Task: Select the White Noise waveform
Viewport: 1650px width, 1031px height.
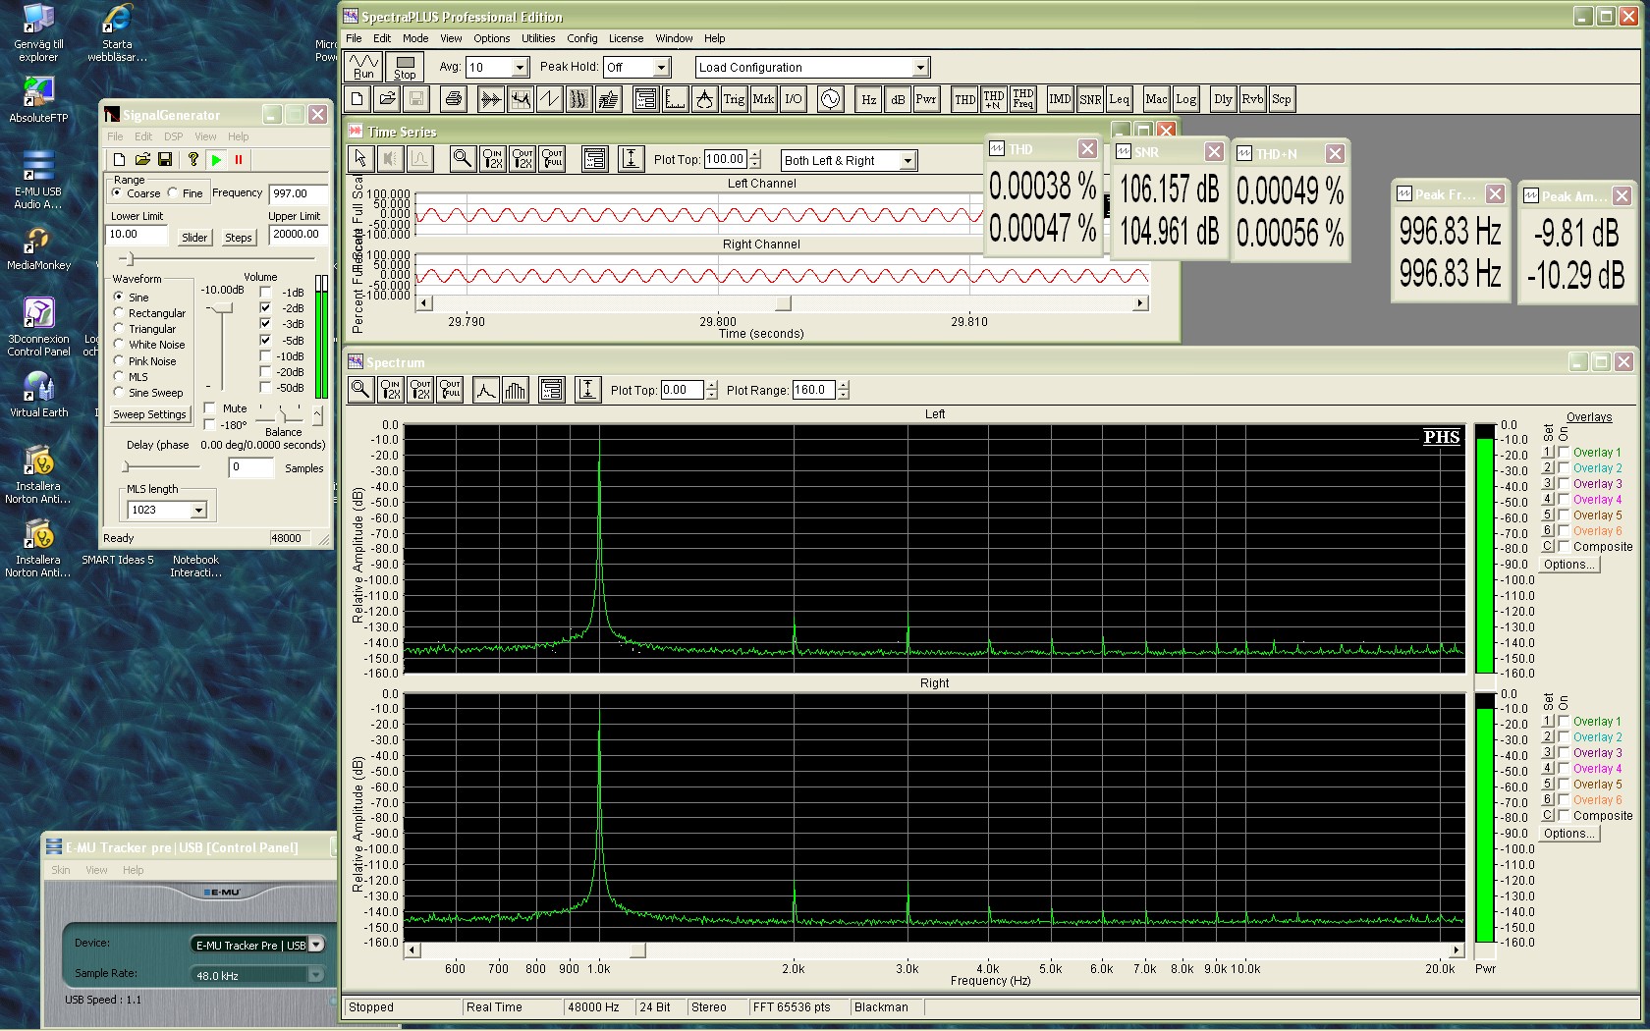Action: click(119, 345)
